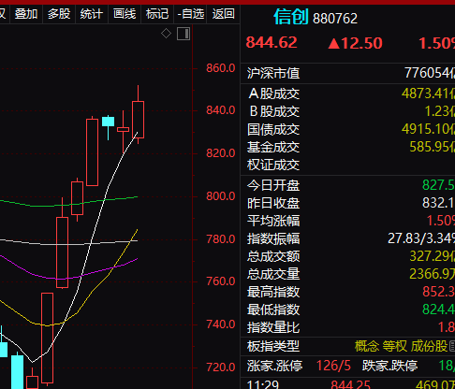Click the 概念 concept type link

(367, 346)
